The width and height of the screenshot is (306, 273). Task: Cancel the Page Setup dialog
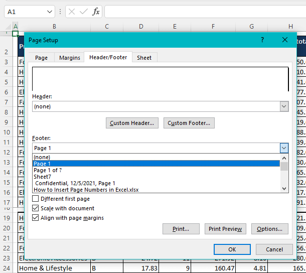[274, 249]
